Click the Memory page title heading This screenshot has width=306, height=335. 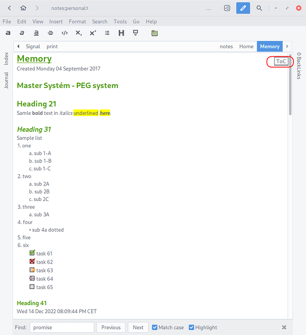(x=34, y=59)
